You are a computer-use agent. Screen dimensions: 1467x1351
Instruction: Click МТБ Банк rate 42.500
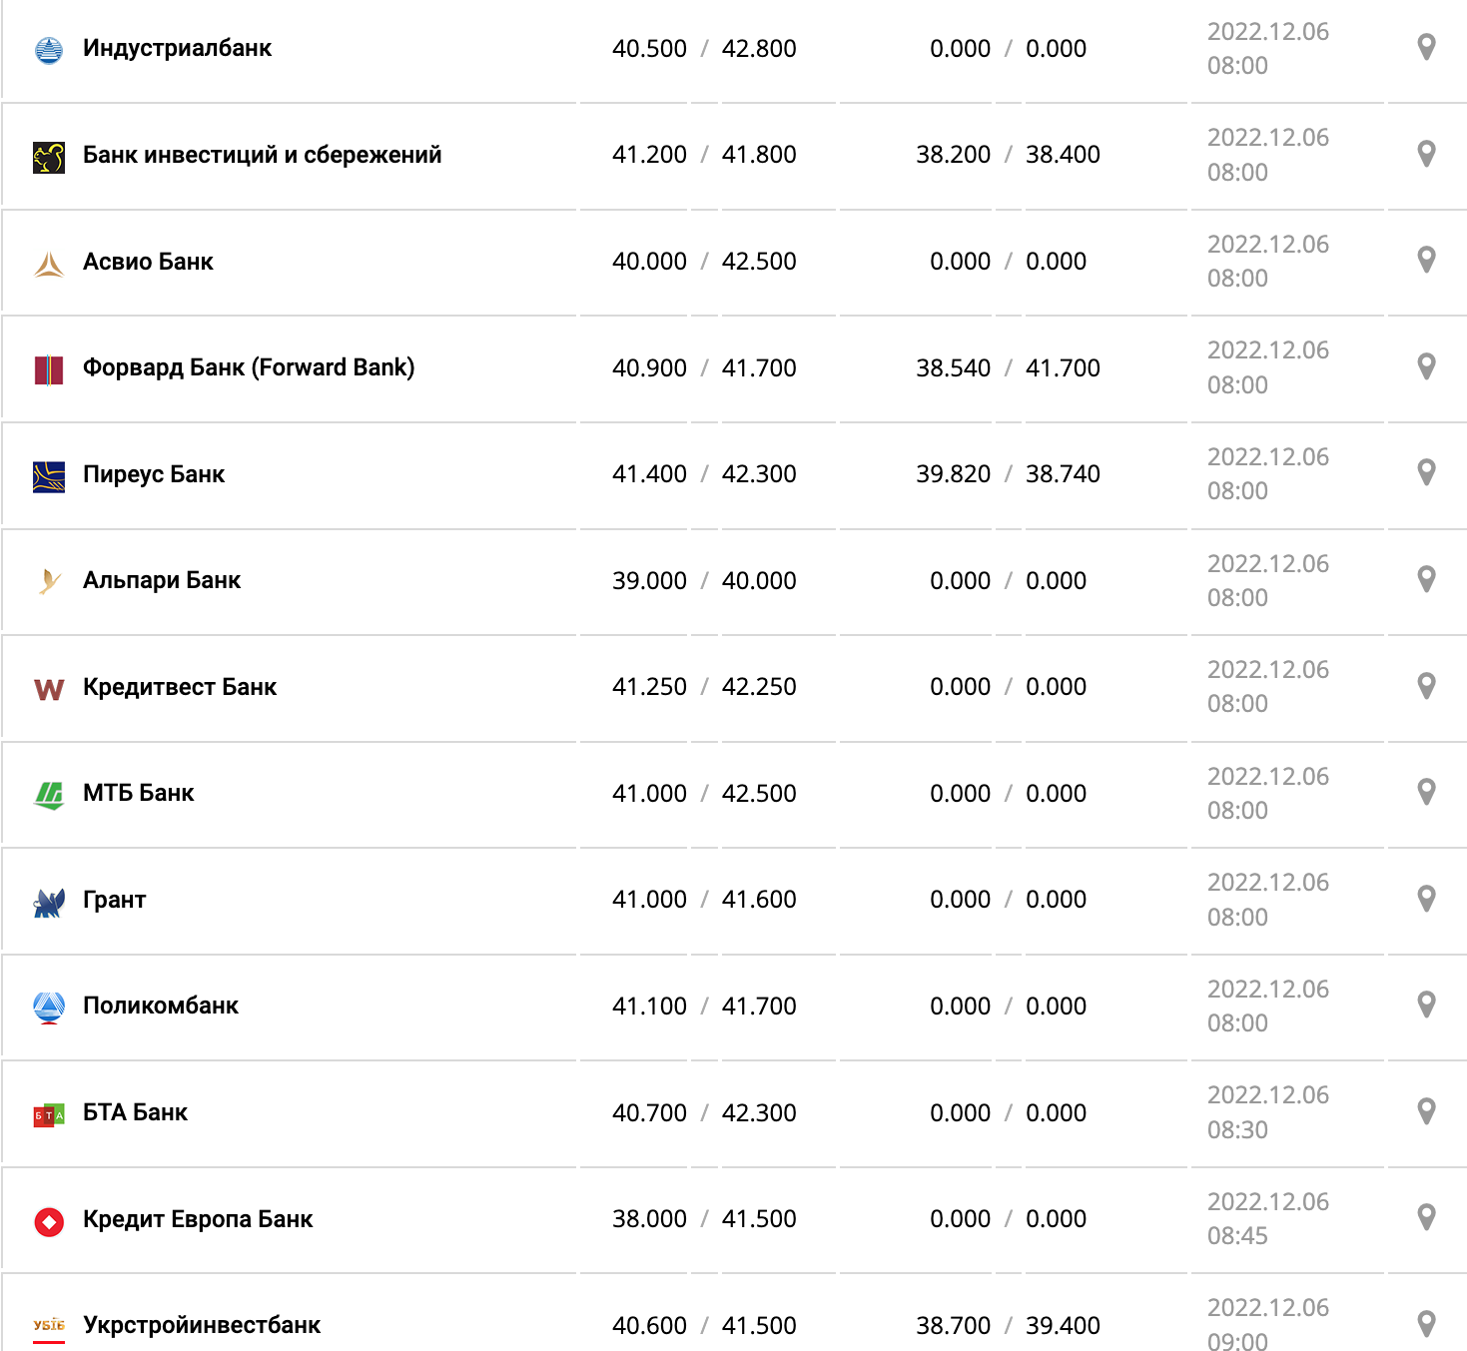(x=759, y=793)
